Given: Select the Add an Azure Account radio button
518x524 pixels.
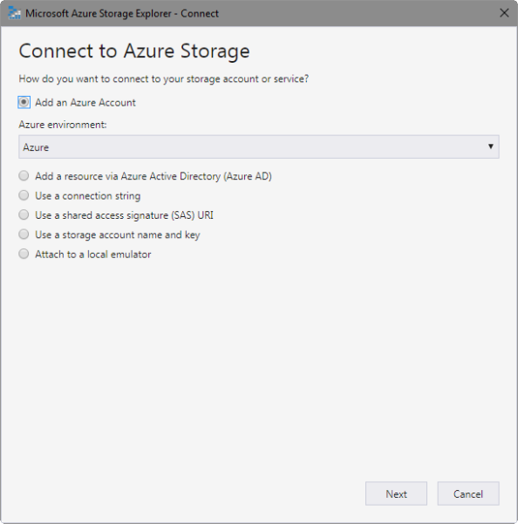Looking at the screenshot, I should [x=24, y=102].
